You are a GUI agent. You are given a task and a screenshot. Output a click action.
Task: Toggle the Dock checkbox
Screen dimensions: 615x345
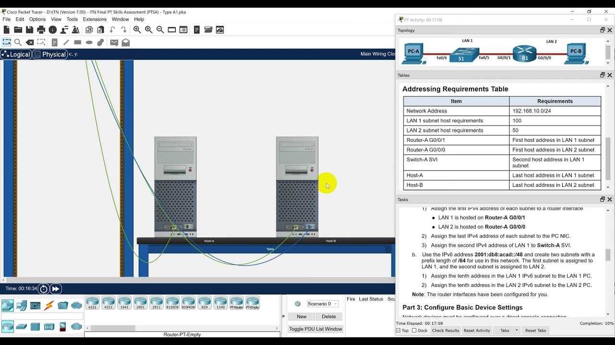click(x=414, y=331)
